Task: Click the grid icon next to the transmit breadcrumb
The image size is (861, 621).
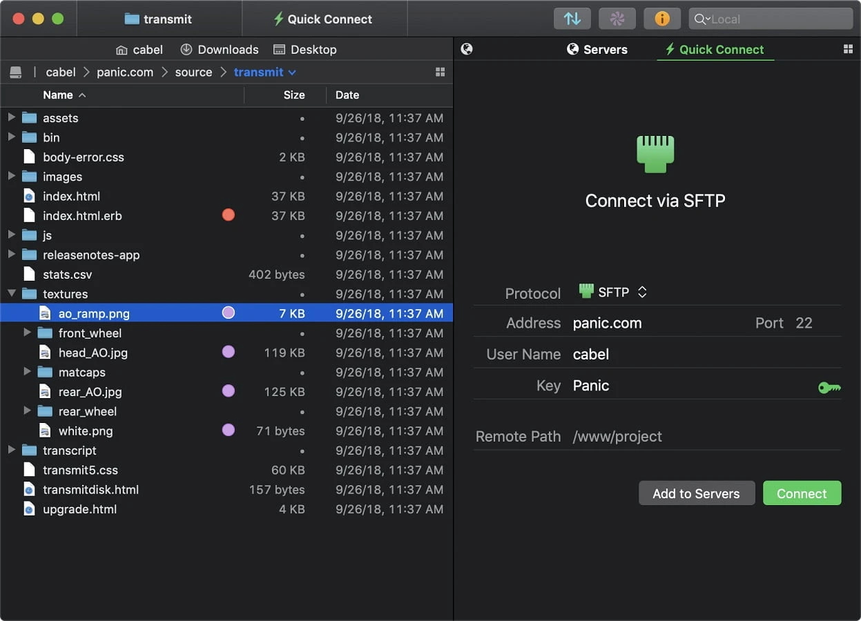Action: tap(441, 71)
